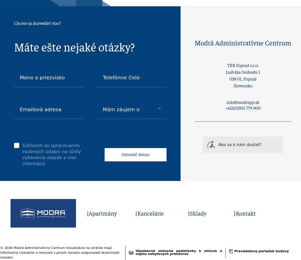Tick the personal data consent checkbox
Viewport: 301px width, 260px height.
[x=17, y=146]
